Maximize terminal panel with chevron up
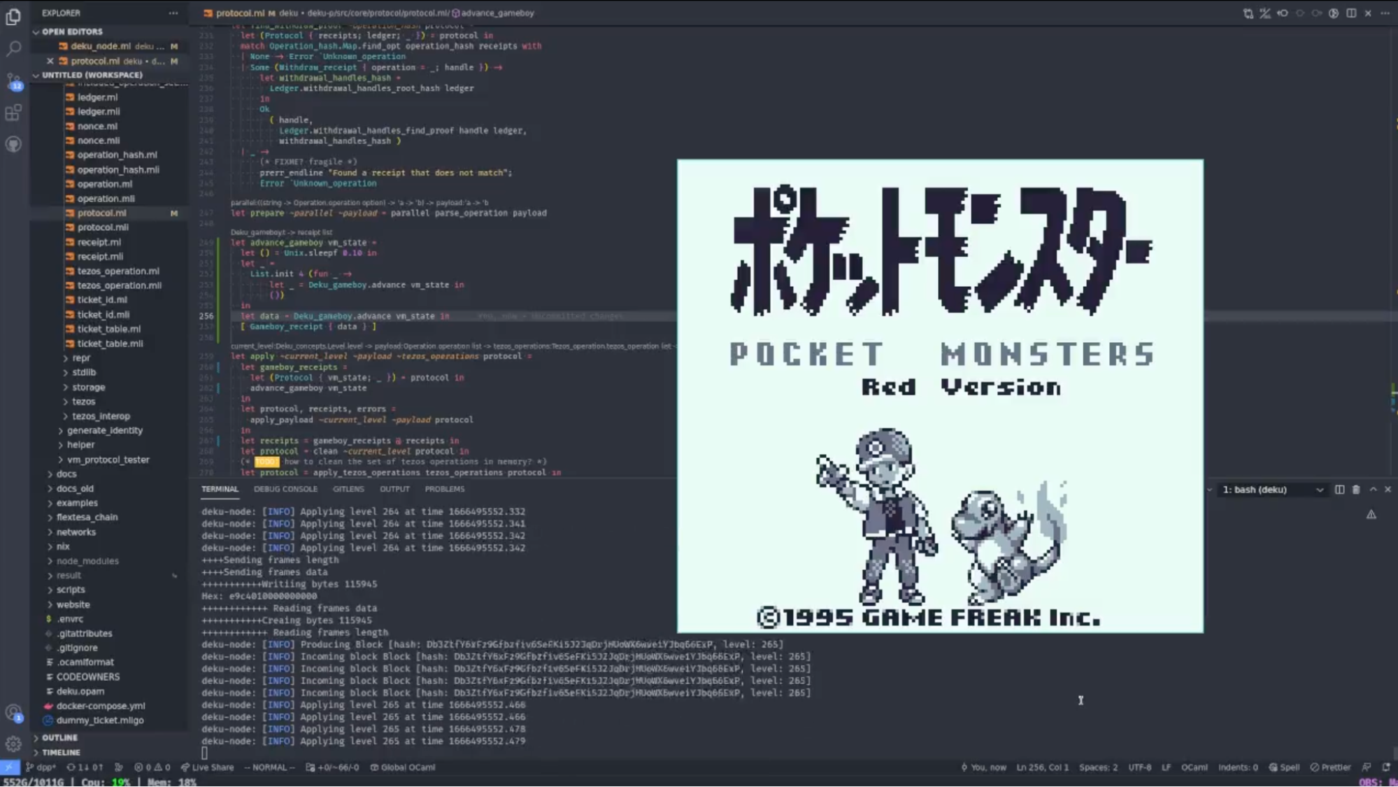The width and height of the screenshot is (1398, 787). tap(1373, 490)
